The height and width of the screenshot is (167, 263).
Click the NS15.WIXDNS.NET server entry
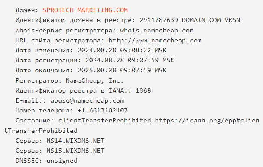point(75,151)
